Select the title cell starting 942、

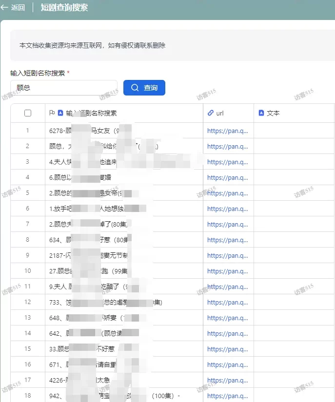coord(124,395)
